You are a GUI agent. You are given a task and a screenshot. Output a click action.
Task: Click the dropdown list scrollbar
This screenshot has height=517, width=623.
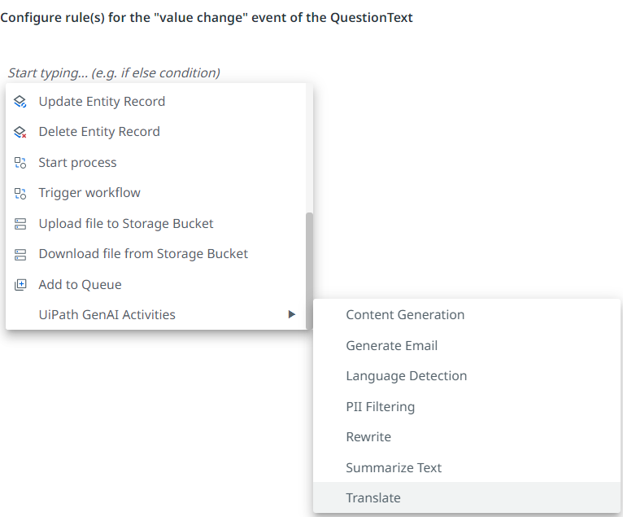(x=309, y=269)
